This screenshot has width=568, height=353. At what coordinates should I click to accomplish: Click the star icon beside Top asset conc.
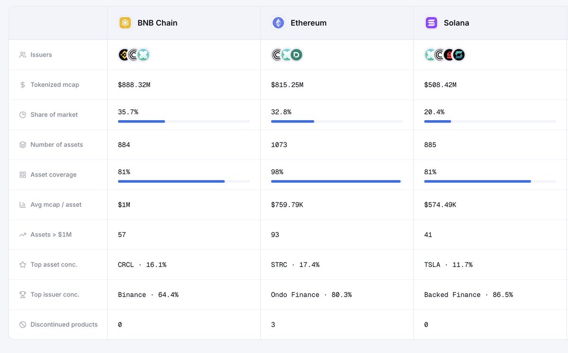click(22, 265)
